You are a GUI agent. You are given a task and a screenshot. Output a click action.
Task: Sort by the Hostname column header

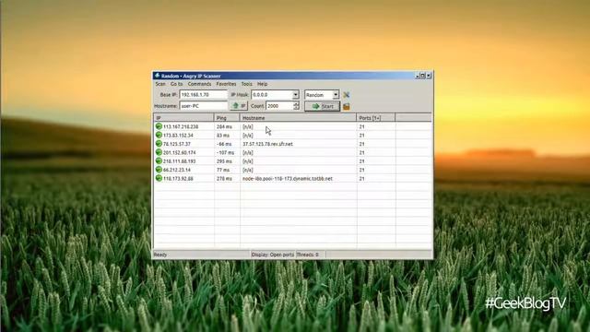click(298, 118)
